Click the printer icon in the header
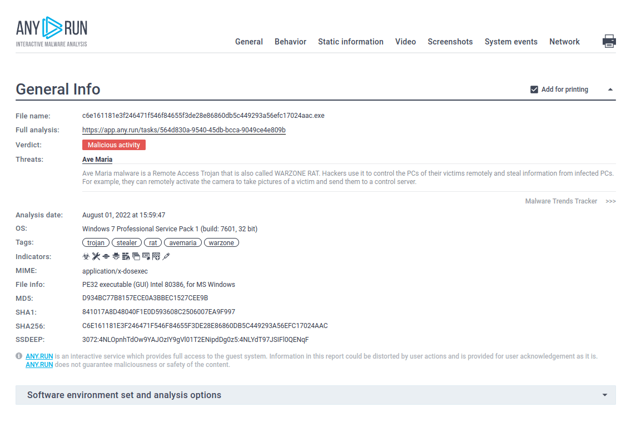The image size is (631, 422). [609, 41]
